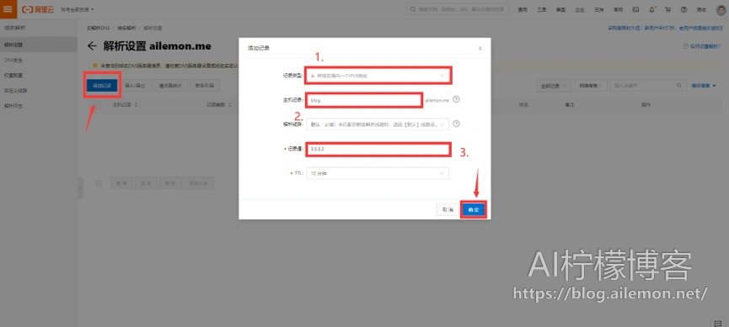The height and width of the screenshot is (327, 729).
Task: Select DNS安全 in the sidebar
Action: click(x=39, y=61)
